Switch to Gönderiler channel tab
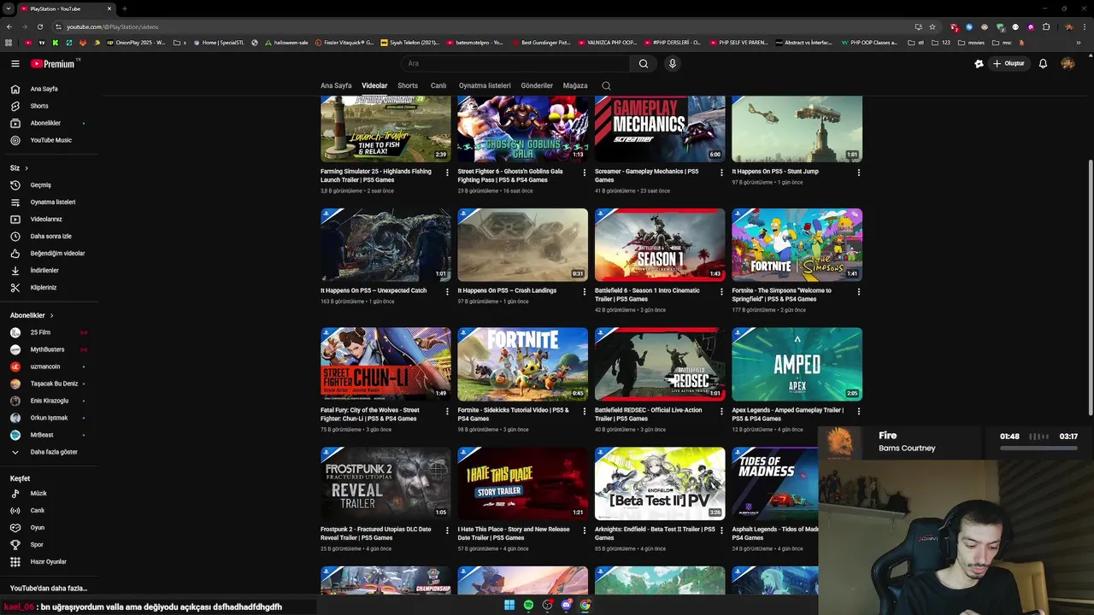Image resolution: width=1094 pixels, height=615 pixels. point(537,85)
